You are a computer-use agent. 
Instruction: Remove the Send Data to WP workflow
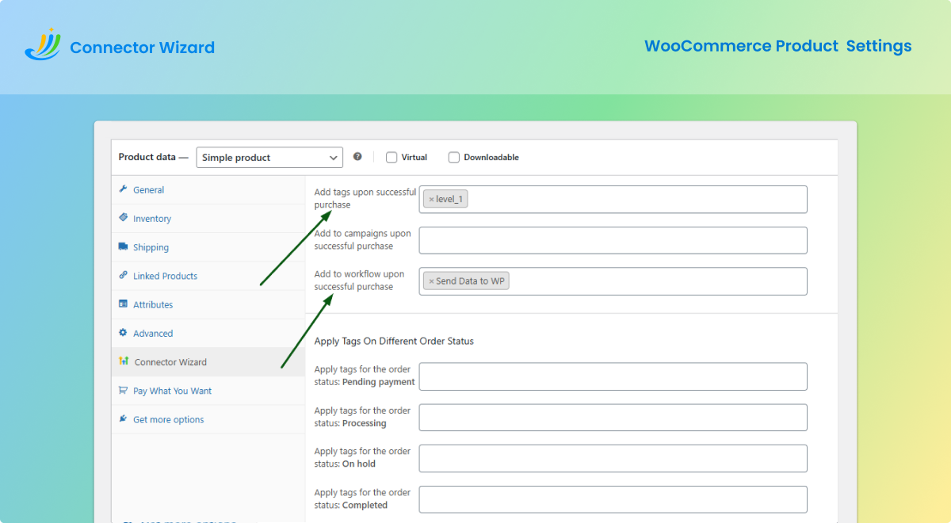[431, 281]
